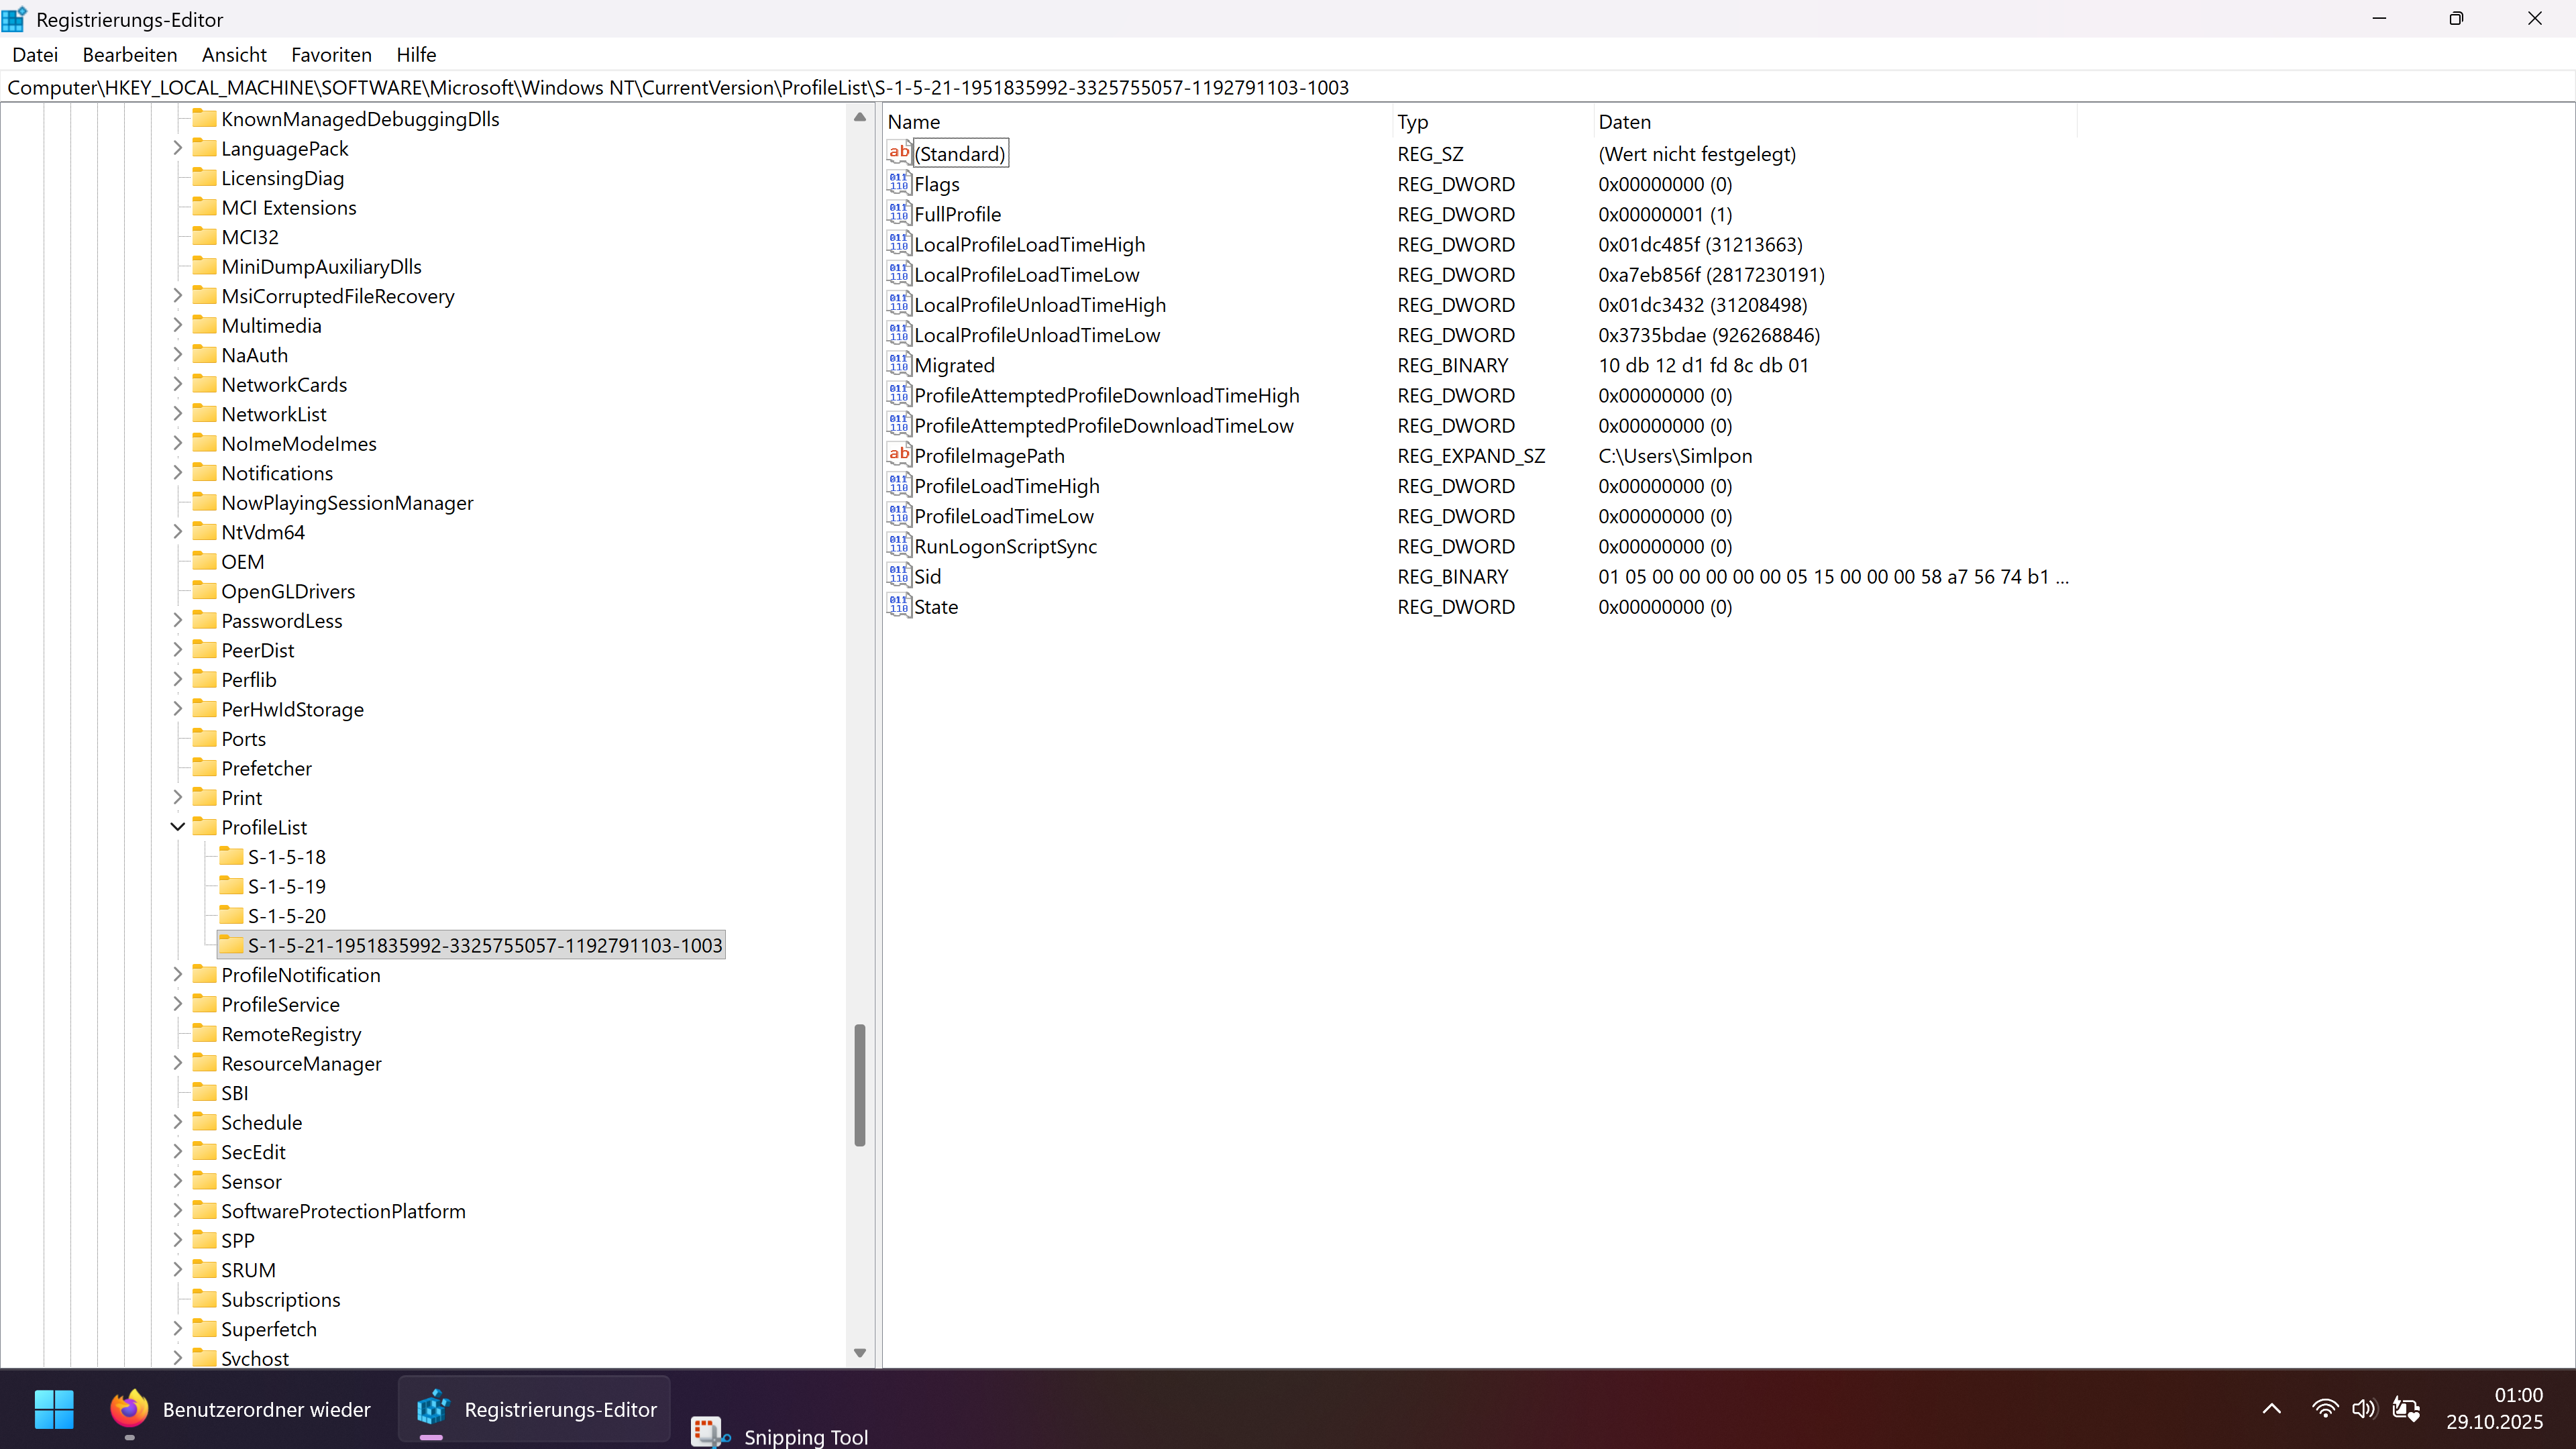The width and height of the screenshot is (2576, 1449).
Task: Select the (Standard) default value icon
Action: point(898,153)
